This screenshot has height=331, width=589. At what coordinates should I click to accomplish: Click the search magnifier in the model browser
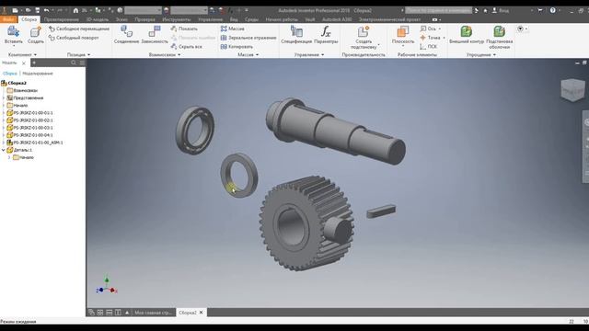click(x=74, y=63)
